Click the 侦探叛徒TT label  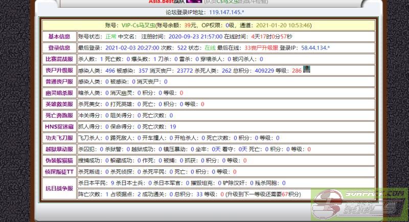click(x=59, y=172)
